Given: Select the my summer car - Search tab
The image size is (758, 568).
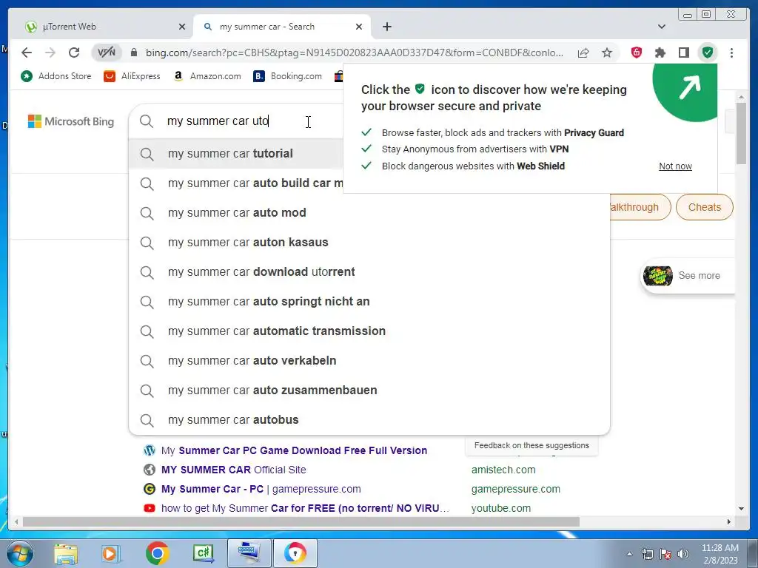Looking at the screenshot, I should [282, 27].
